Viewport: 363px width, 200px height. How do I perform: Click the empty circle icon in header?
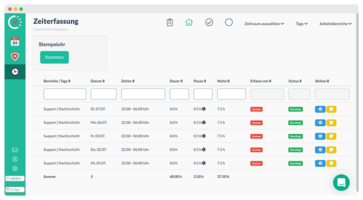(x=229, y=23)
